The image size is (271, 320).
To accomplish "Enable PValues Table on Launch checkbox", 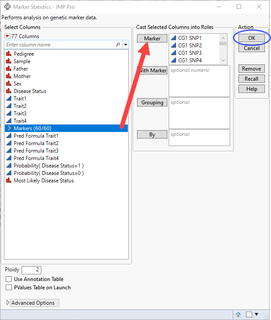I will click(9, 288).
